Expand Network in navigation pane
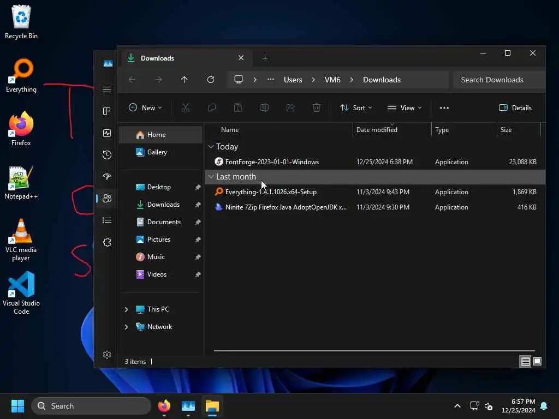This screenshot has height=419, width=559. 126,327
